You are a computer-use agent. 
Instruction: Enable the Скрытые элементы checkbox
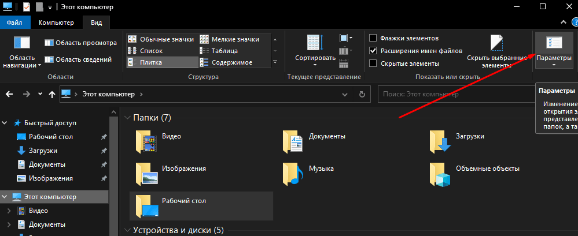(373, 63)
